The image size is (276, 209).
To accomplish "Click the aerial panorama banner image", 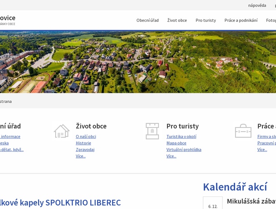I will [138, 62].
